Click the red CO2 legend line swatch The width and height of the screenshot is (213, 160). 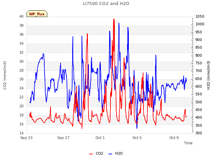tap(91, 154)
